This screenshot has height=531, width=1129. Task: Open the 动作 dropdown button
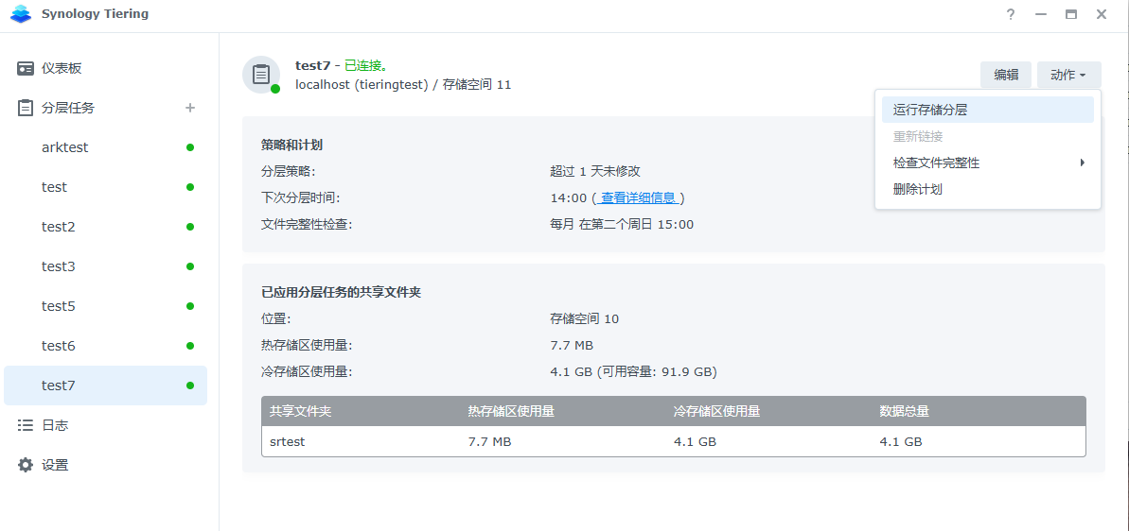point(1068,75)
